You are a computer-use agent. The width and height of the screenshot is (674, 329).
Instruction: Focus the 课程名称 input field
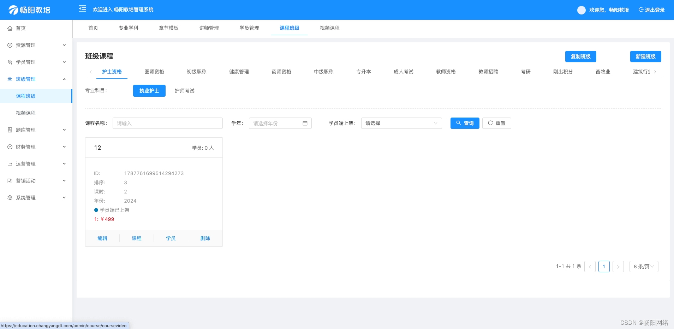click(x=168, y=123)
